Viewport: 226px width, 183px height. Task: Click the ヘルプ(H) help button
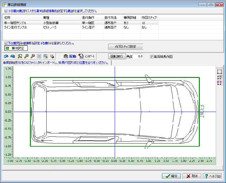[212, 176]
